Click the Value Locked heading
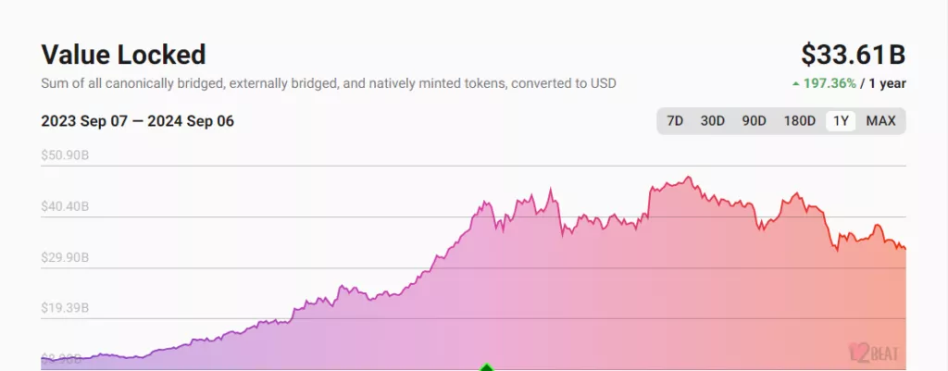 pyautogui.click(x=123, y=54)
